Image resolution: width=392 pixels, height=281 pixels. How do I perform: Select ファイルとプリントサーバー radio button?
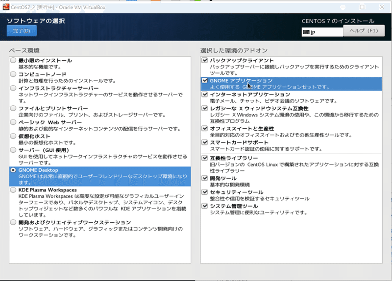[13, 108]
